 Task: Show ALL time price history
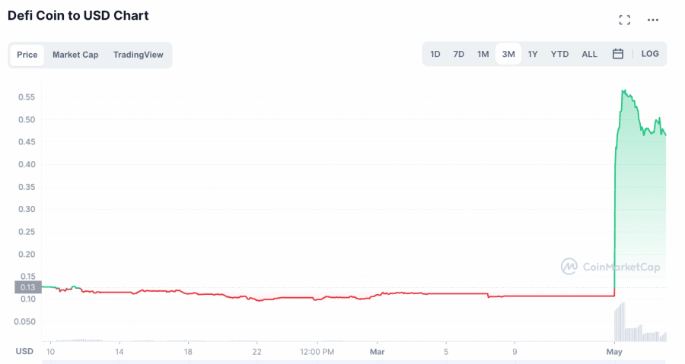click(589, 54)
